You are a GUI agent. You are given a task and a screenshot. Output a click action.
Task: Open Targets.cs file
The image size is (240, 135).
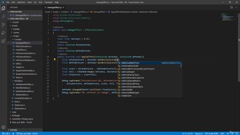(20, 67)
